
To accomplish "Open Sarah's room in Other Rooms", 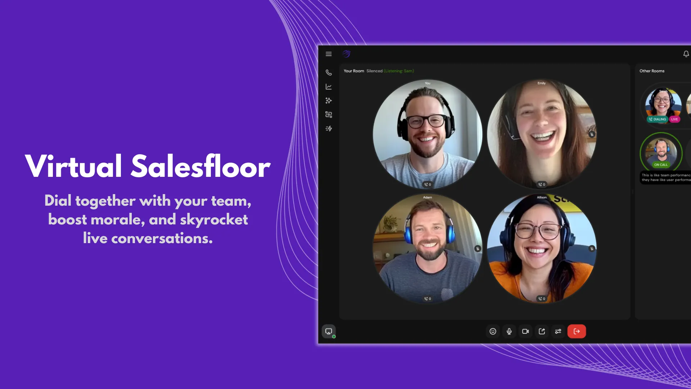I will tap(663, 104).
